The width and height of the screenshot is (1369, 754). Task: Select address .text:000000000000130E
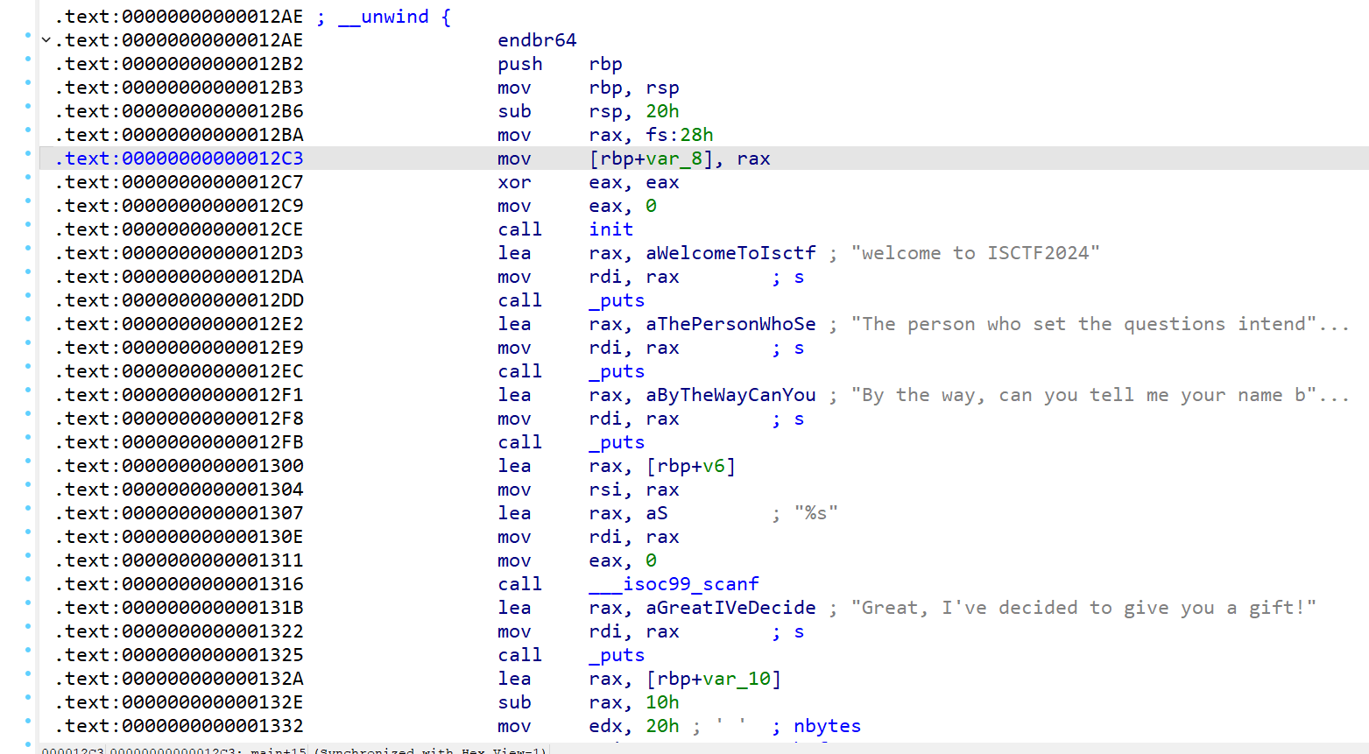[x=179, y=537]
